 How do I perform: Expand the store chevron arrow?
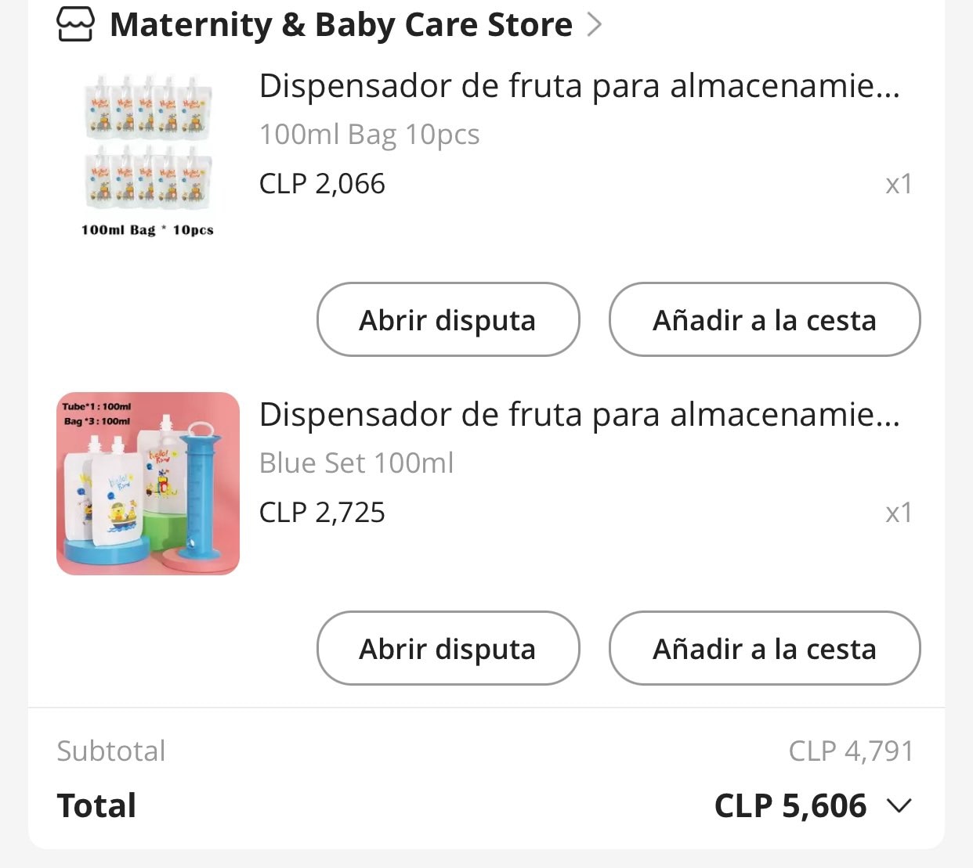595,24
